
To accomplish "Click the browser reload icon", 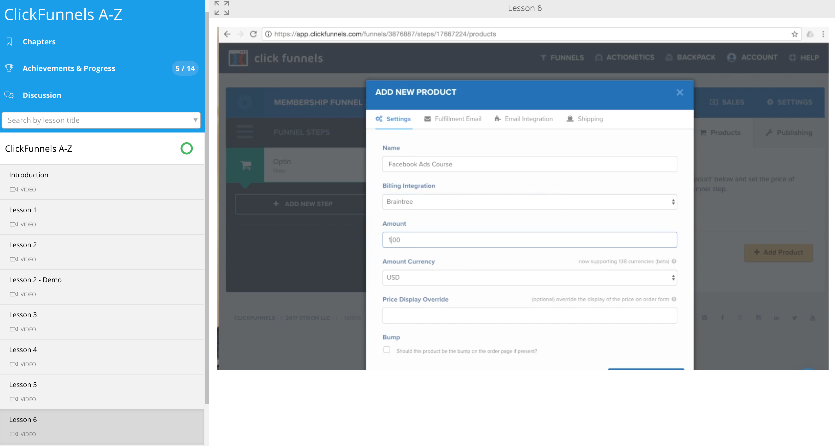I will (x=253, y=34).
